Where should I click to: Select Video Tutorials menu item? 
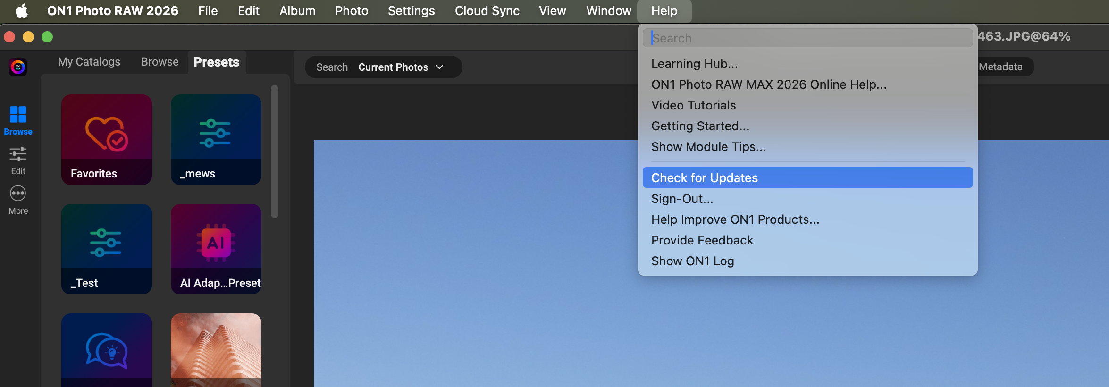point(808,105)
